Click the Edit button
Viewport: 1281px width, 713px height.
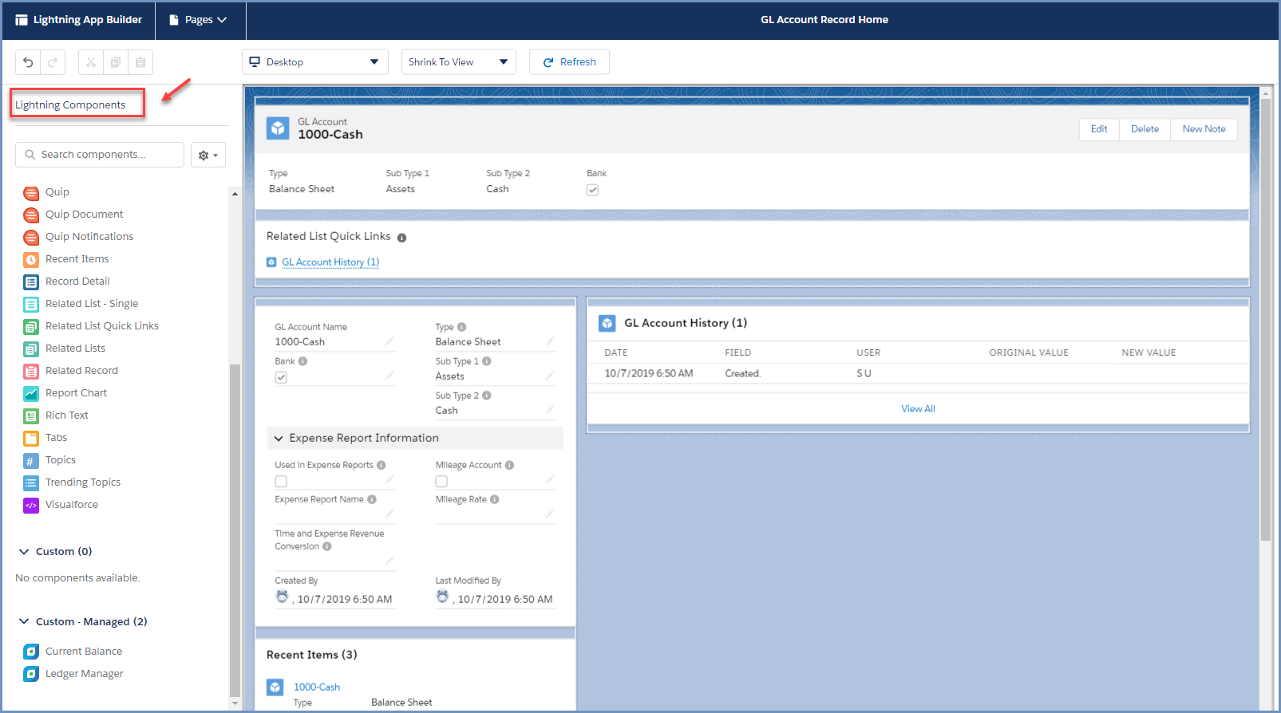[x=1099, y=129]
